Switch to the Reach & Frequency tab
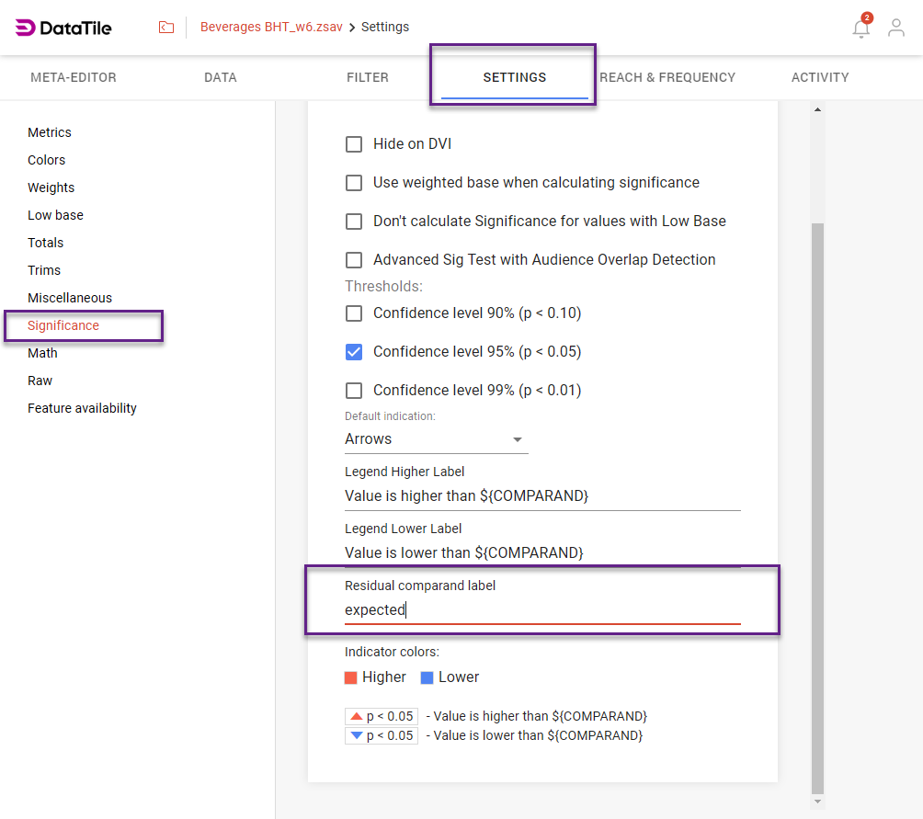 coord(667,78)
